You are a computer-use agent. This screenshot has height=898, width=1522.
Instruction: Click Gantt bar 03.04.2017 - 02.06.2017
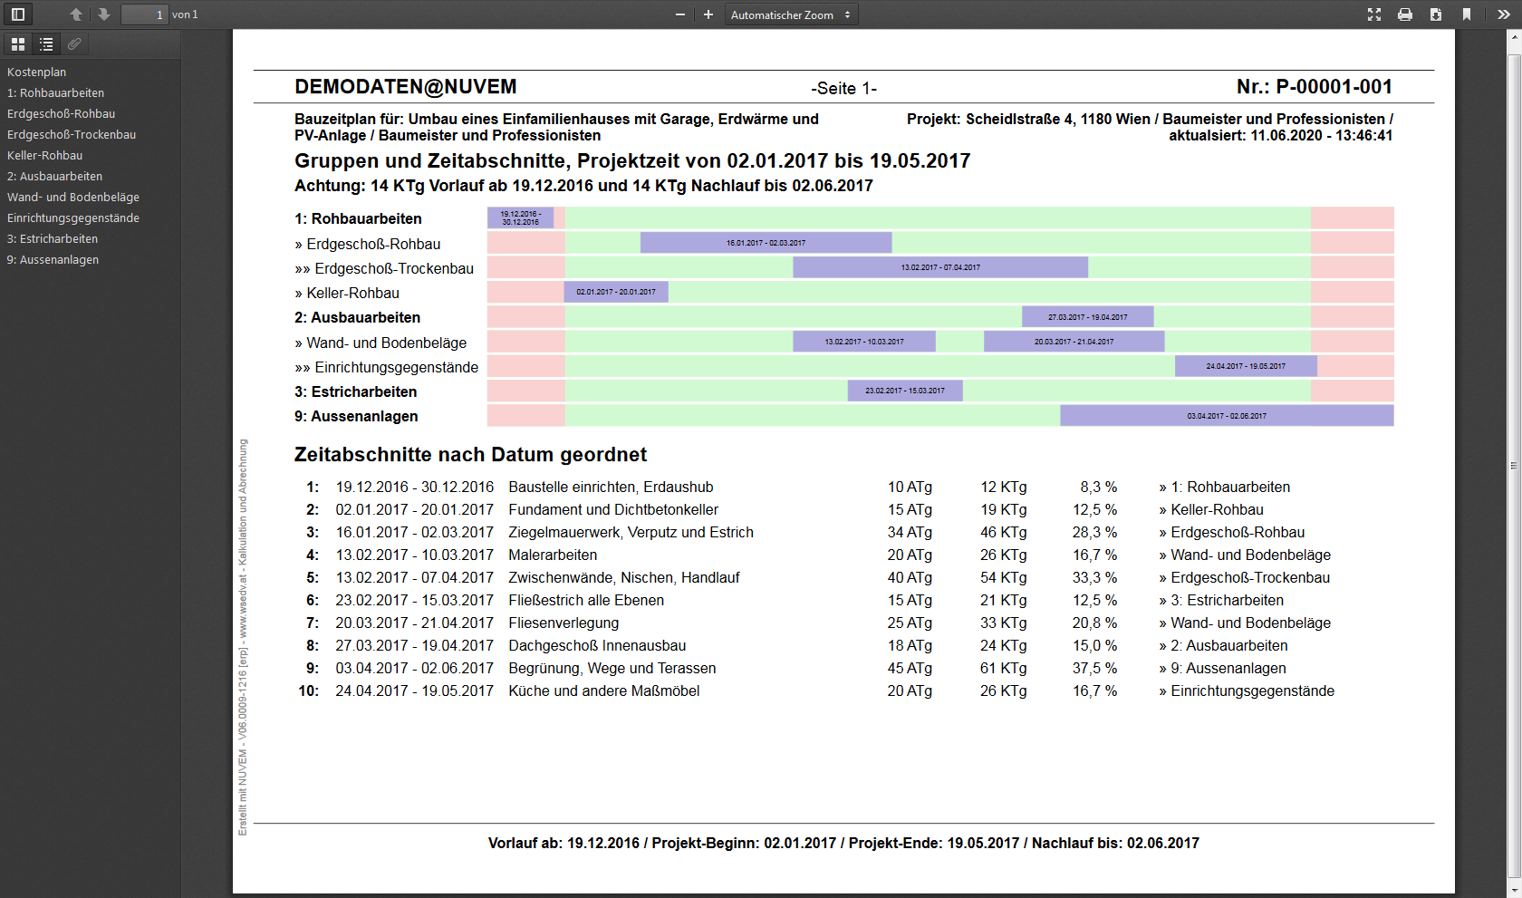1227,416
